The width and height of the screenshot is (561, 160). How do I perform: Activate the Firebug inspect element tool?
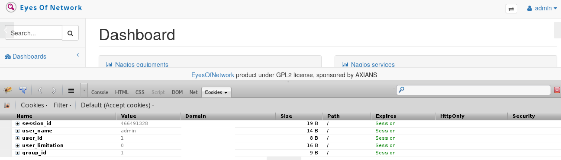click(23, 90)
